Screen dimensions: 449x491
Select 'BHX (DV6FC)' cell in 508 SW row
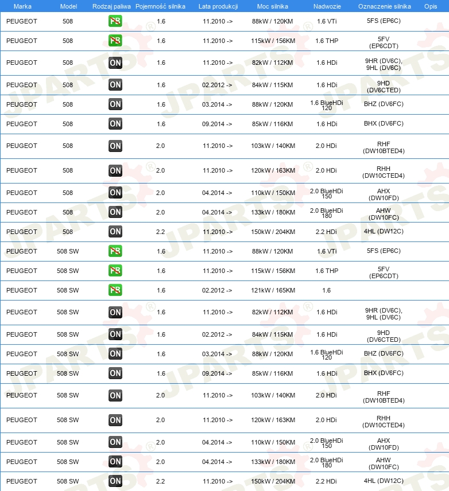click(384, 373)
